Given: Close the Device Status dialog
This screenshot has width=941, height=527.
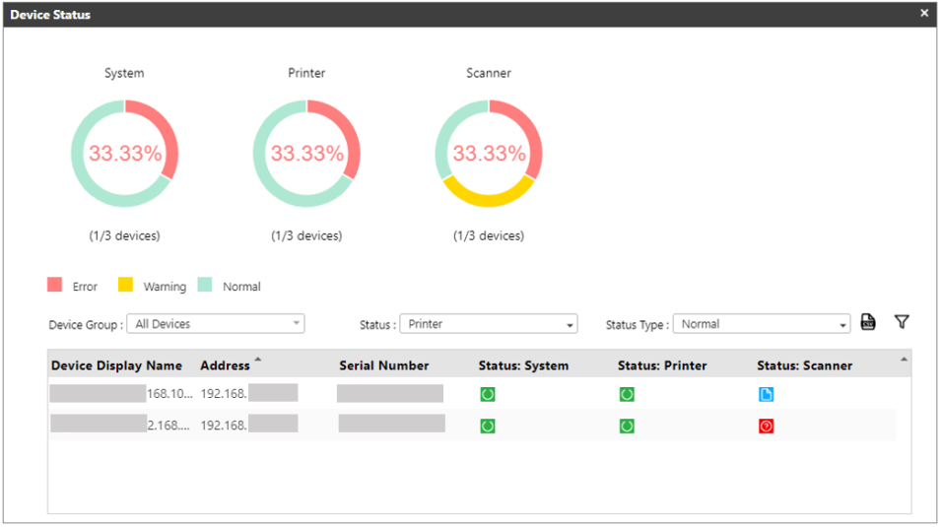Looking at the screenshot, I should pyautogui.click(x=924, y=14).
